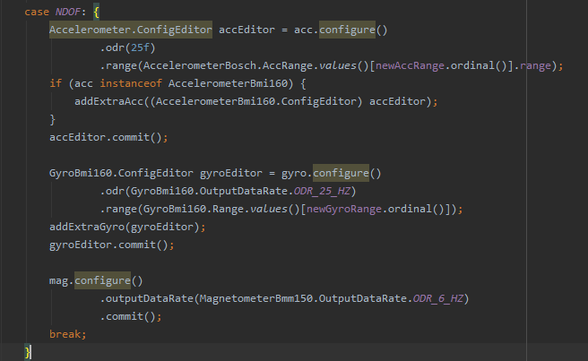588x361 pixels.
Task: Click the addExtraGyro method call
Action: pyautogui.click(x=87, y=227)
